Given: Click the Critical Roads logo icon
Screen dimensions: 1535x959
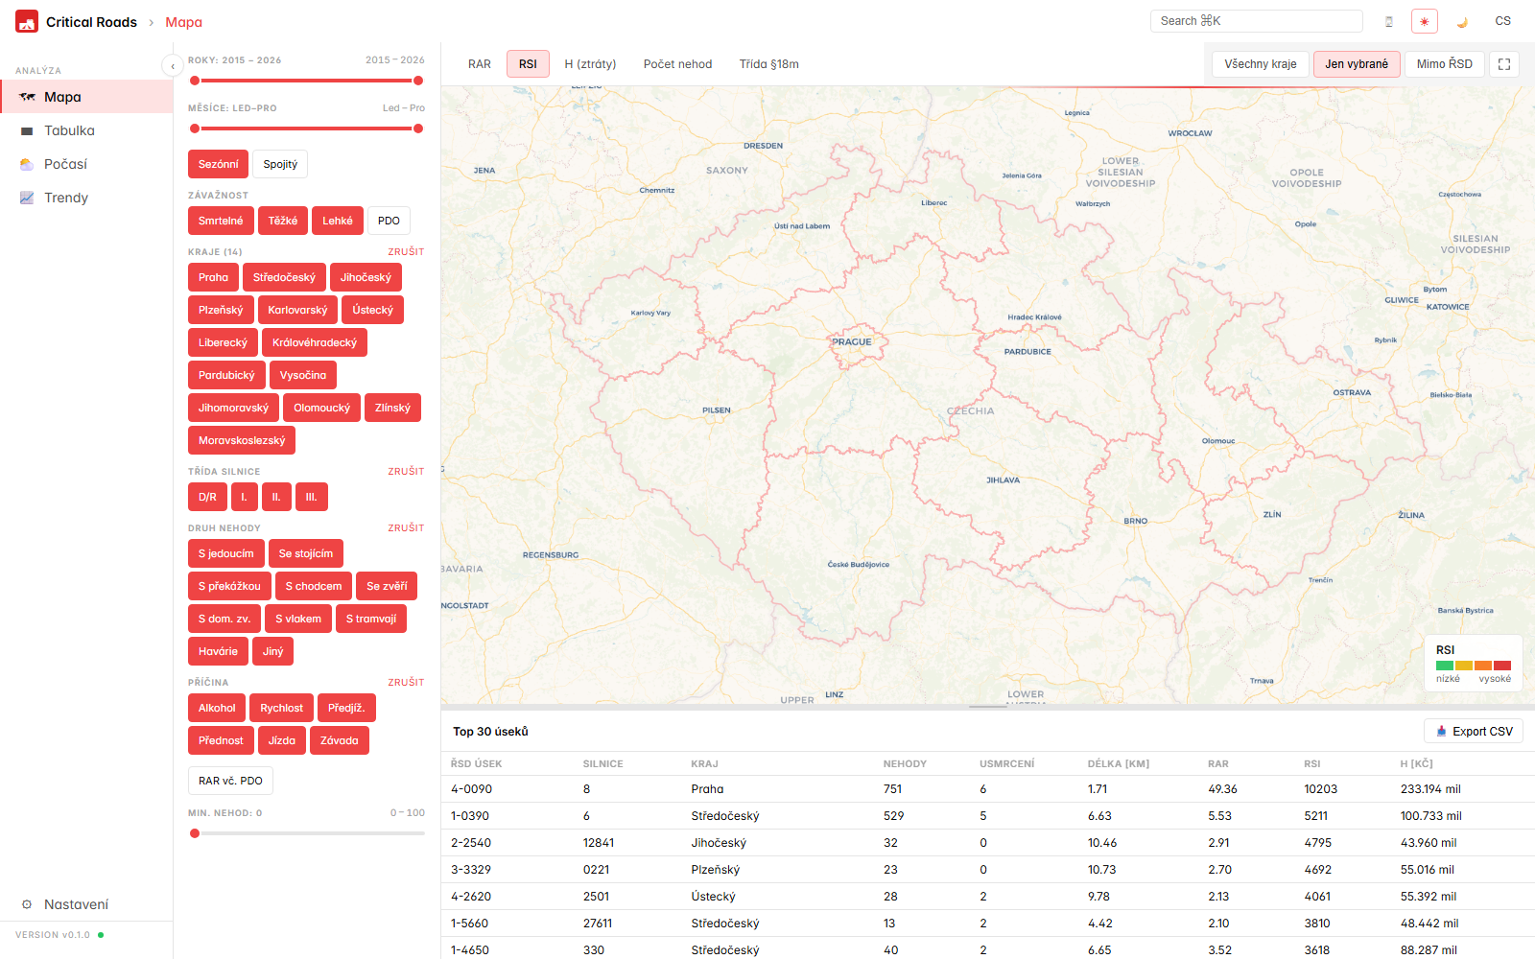Looking at the screenshot, I should tap(26, 20).
